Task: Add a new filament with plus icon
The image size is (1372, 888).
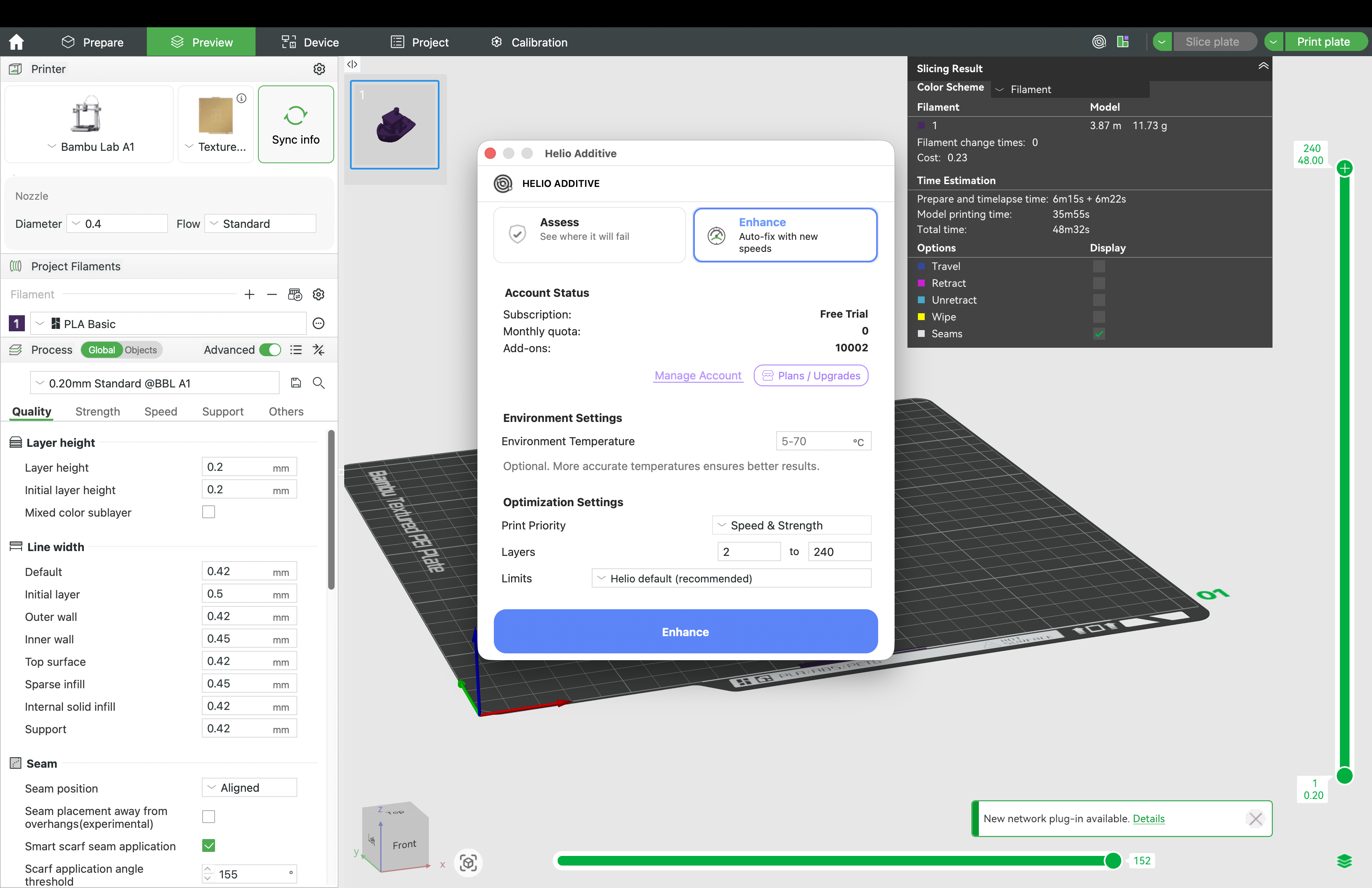Action: (250, 294)
